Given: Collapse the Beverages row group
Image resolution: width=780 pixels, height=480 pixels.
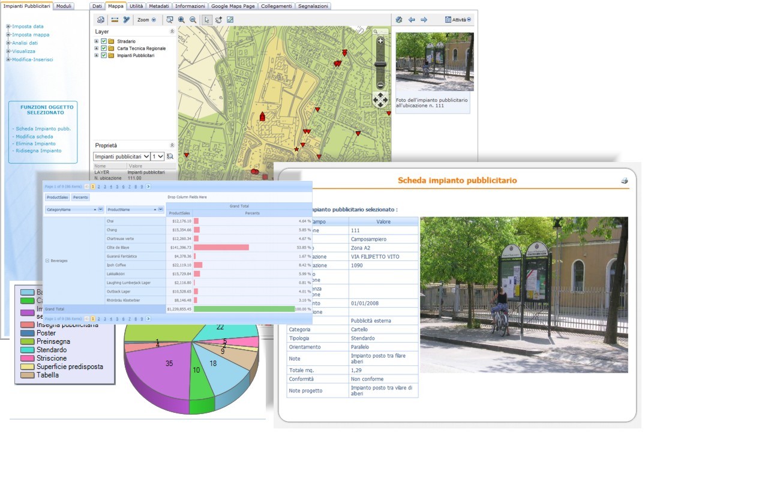Looking at the screenshot, I should tap(47, 261).
